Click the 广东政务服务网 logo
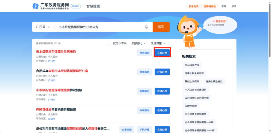Viewport: 271px width, 133px height. (x=51, y=6)
